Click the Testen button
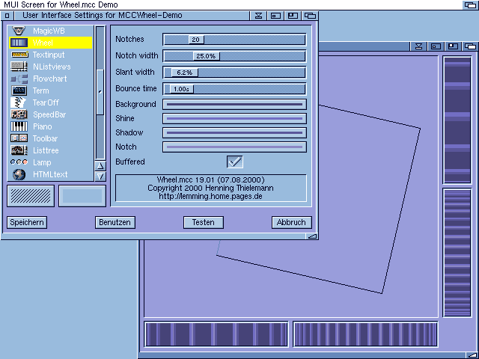This screenshot has height=359, width=479. click(203, 222)
